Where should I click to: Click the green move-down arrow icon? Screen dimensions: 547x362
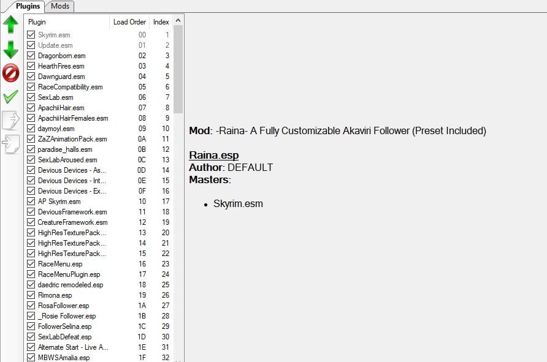(11, 50)
